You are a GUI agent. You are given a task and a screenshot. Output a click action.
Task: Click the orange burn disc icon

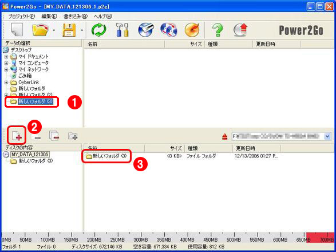pos(192,30)
